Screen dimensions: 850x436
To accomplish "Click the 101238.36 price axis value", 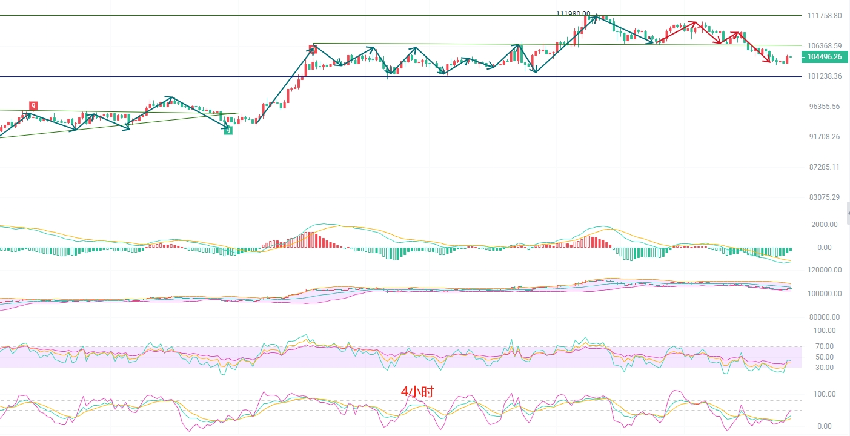I will [x=825, y=76].
